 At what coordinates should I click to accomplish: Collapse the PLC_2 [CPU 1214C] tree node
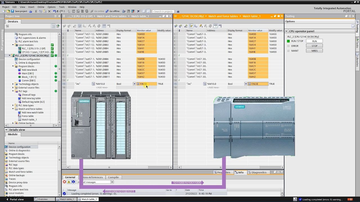[10, 56]
